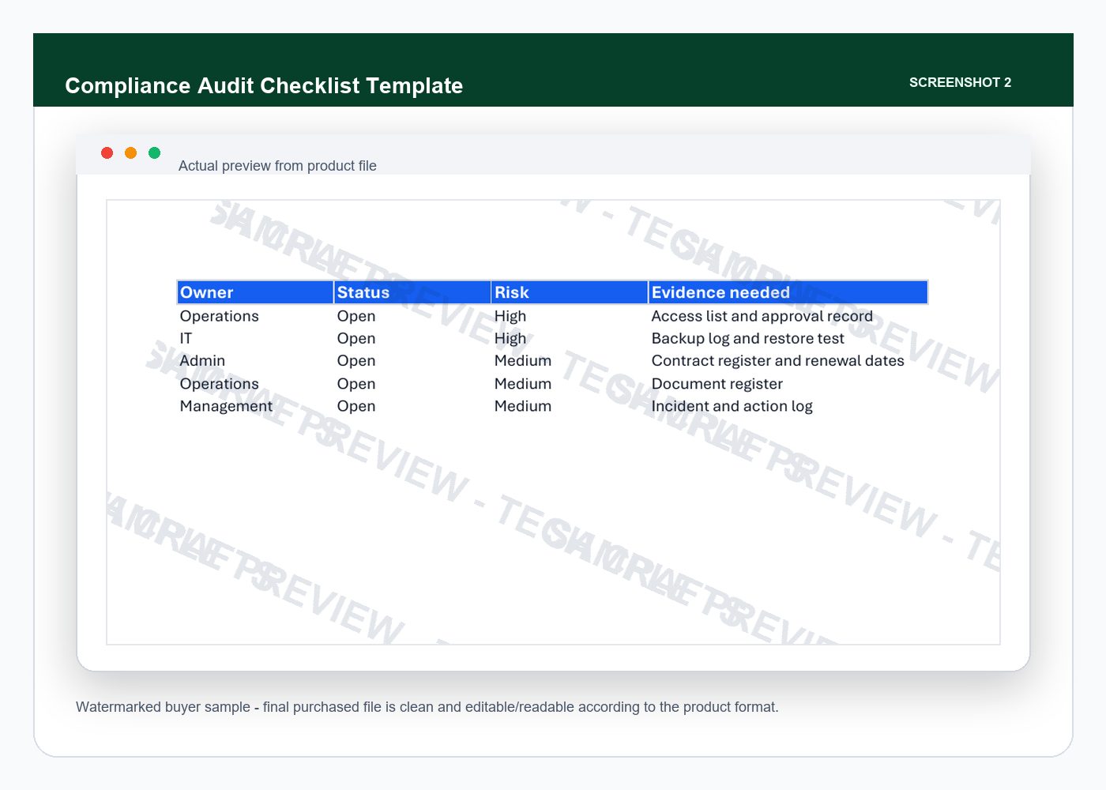Select 'Contract register and renewal dates' cell

778,361
